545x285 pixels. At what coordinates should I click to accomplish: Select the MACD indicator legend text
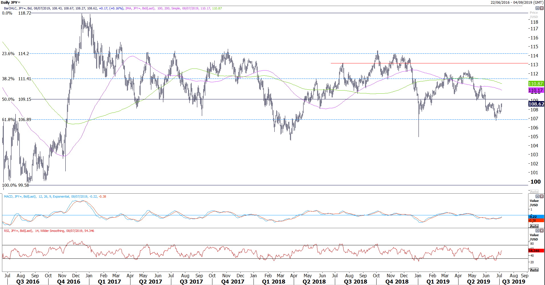55,196
